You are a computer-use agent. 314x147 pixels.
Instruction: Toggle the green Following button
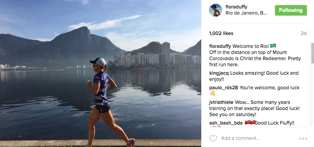coord(291,10)
